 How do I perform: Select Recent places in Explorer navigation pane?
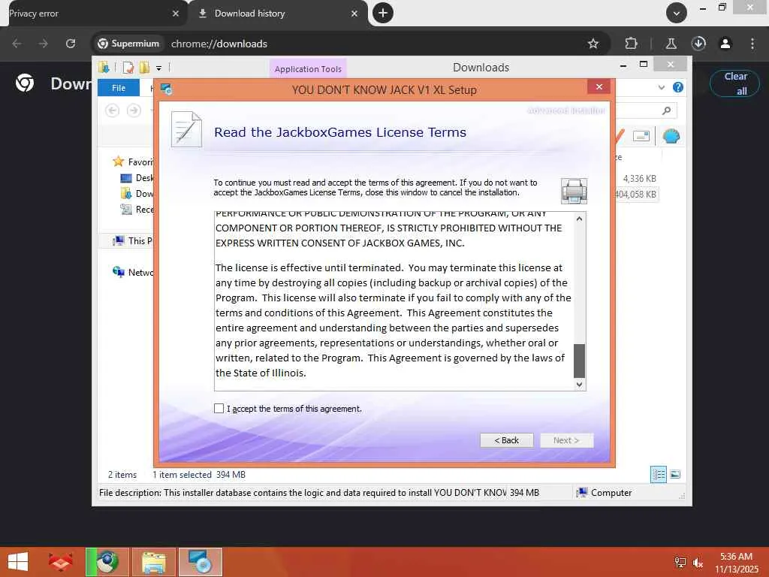click(x=137, y=209)
